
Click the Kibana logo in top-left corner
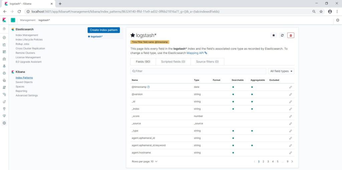[4, 20]
